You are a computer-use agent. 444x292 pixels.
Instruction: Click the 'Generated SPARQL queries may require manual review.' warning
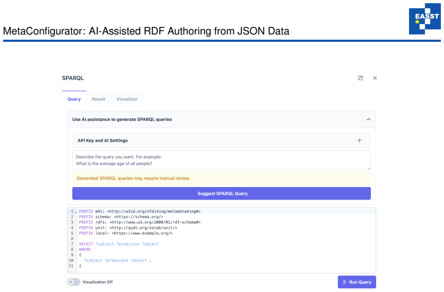pyautogui.click(x=221, y=179)
